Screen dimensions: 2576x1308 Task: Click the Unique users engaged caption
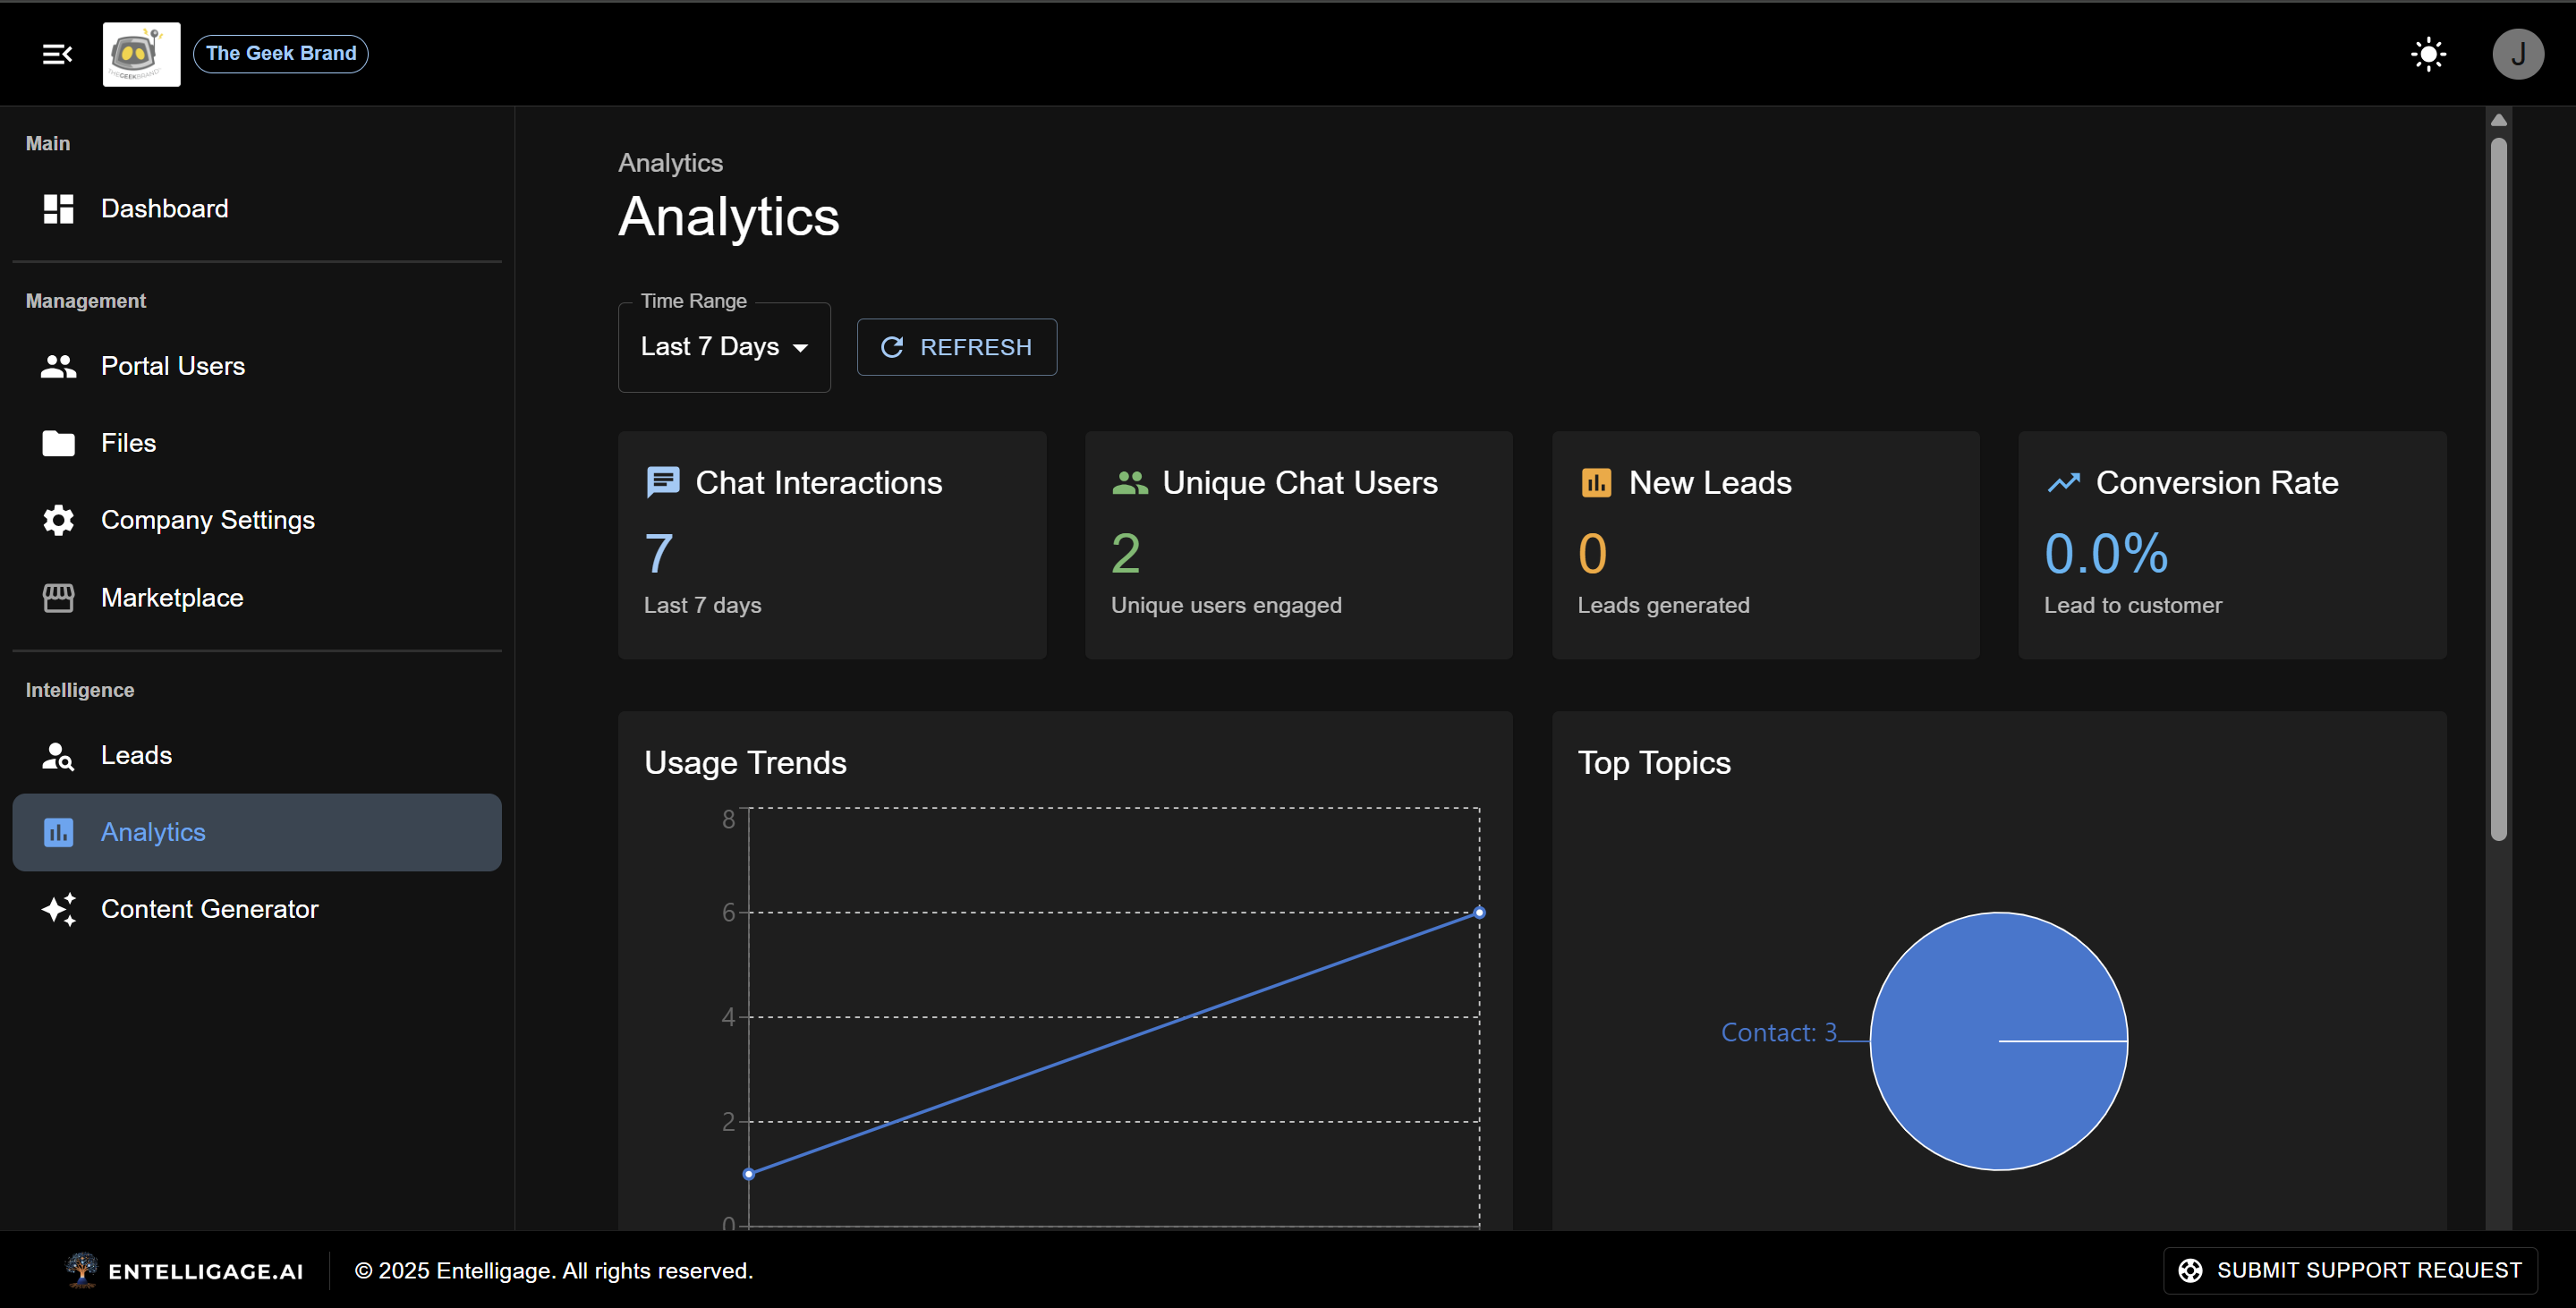coord(1226,605)
